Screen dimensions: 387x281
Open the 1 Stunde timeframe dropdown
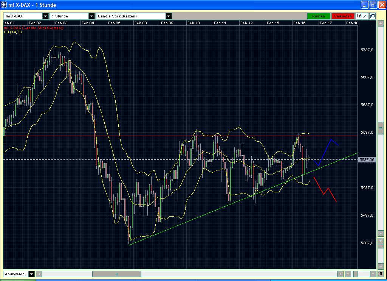tap(91, 16)
